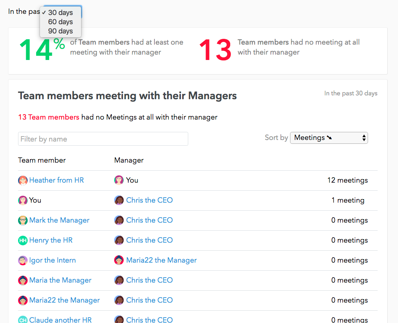This screenshot has width=398, height=323.
Task: Open Igor the Intern link
Action: pos(53,260)
